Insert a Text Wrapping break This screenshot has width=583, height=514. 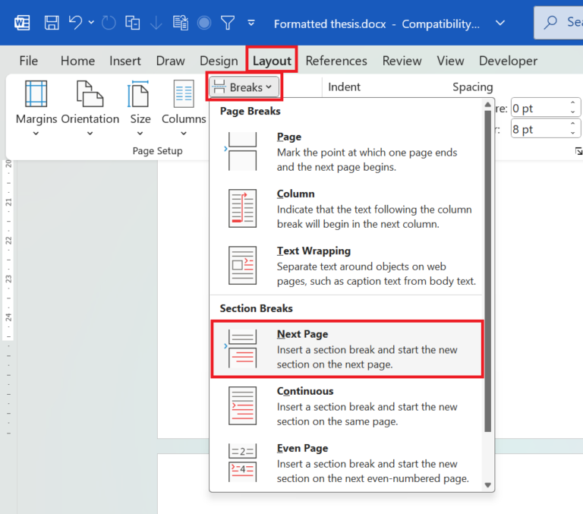pos(346,266)
